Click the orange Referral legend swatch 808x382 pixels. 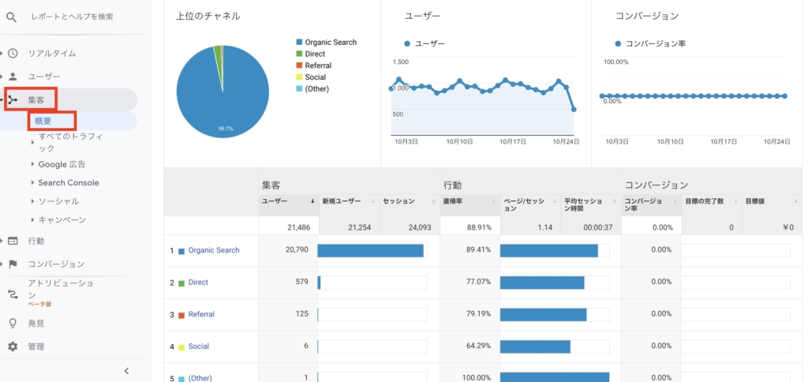299,66
